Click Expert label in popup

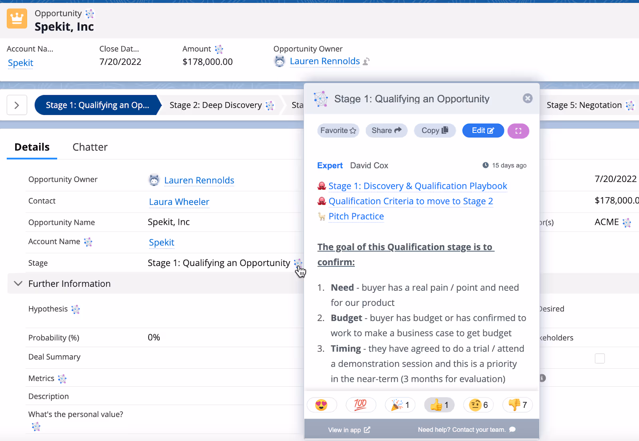330,165
